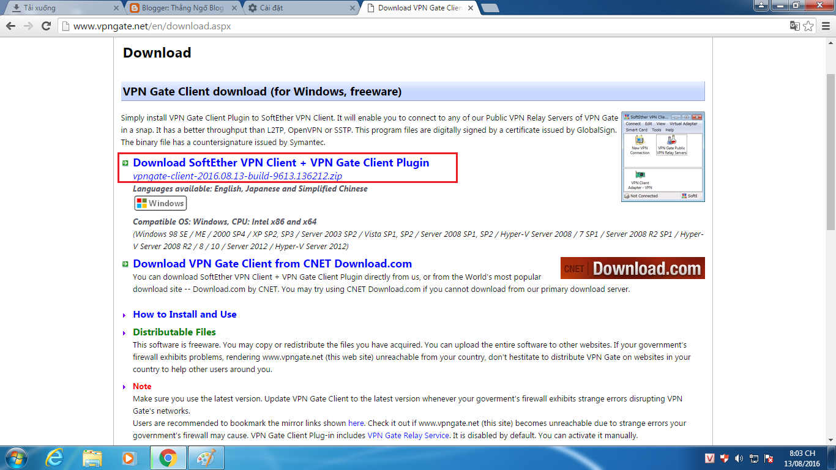This screenshot has height=470, width=836.
Task: Click the Show Desktop strip
Action: (x=832, y=458)
